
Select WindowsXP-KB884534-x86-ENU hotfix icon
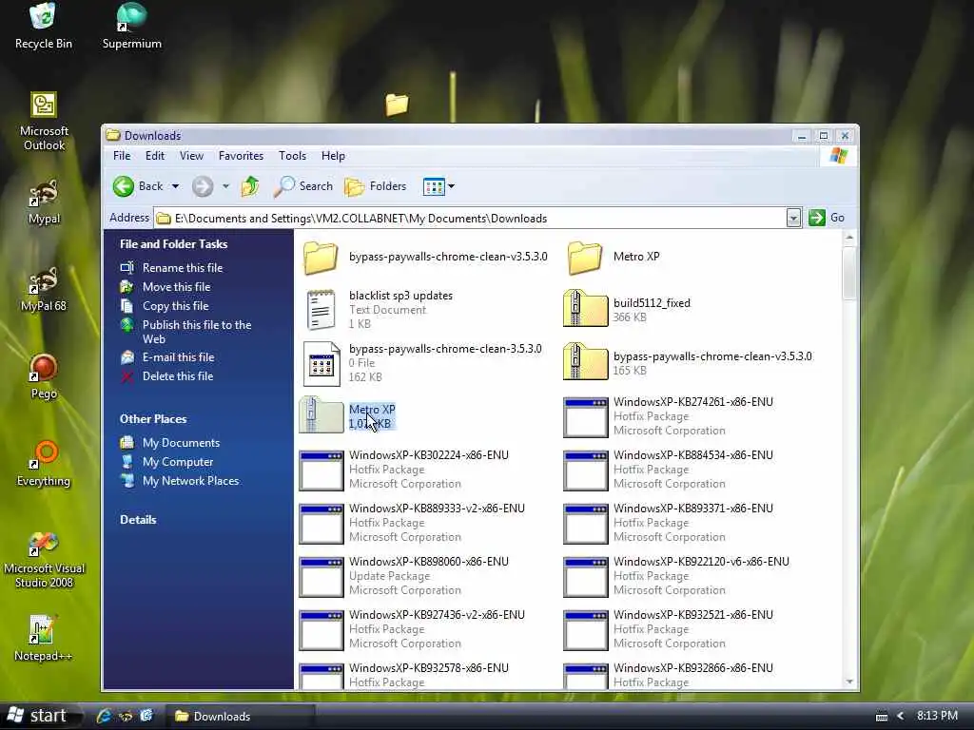[585, 471]
